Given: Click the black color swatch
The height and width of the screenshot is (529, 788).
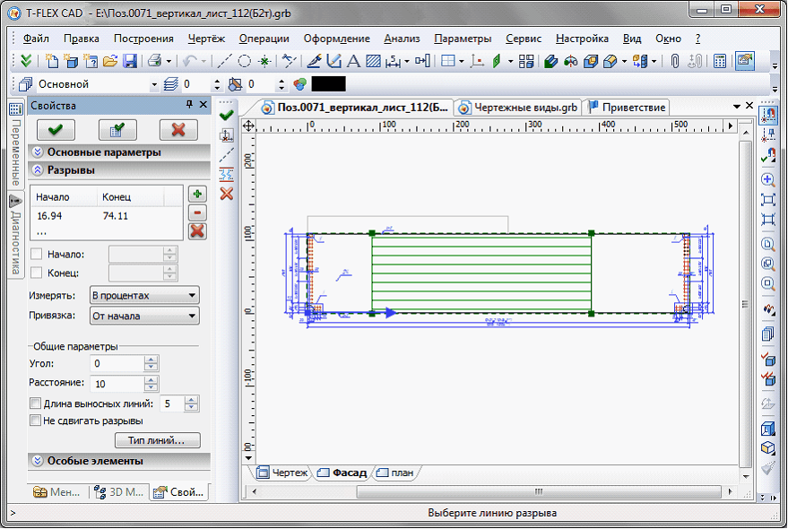Looking at the screenshot, I should [329, 84].
